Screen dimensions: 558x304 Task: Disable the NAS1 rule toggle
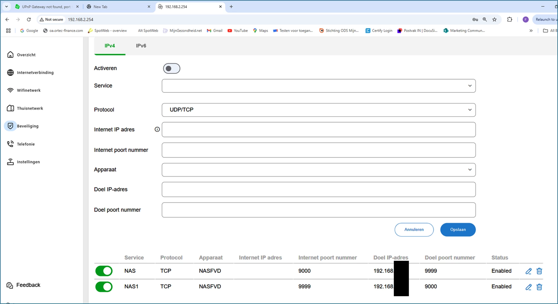pos(104,287)
